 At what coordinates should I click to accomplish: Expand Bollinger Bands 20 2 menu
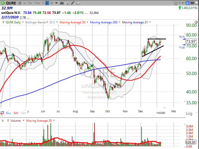pyautogui.click(x=57, y=22)
